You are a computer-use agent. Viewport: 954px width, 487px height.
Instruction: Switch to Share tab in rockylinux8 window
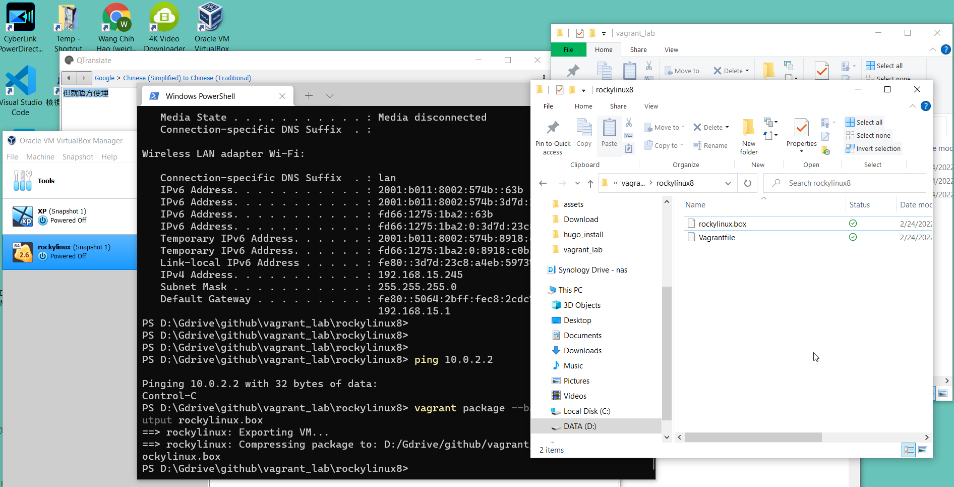(x=618, y=106)
